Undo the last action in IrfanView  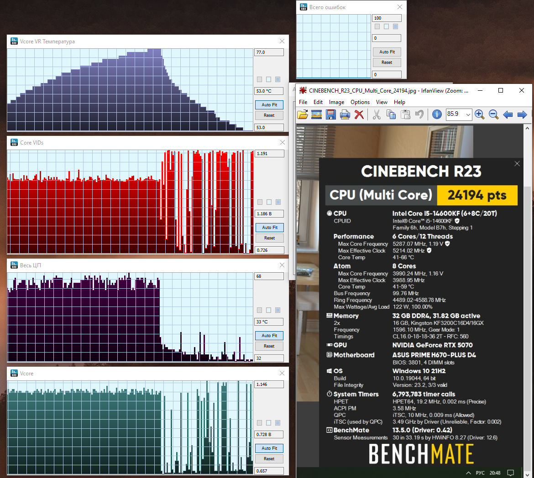click(419, 114)
